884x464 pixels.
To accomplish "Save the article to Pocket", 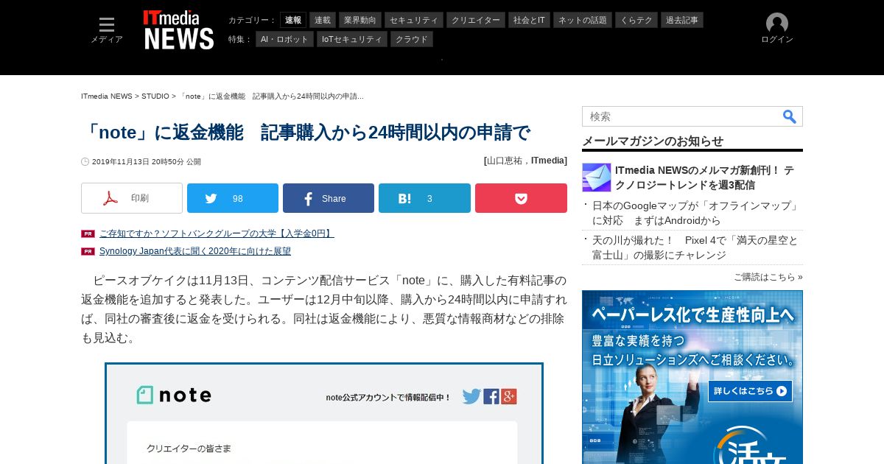I will 521,198.
